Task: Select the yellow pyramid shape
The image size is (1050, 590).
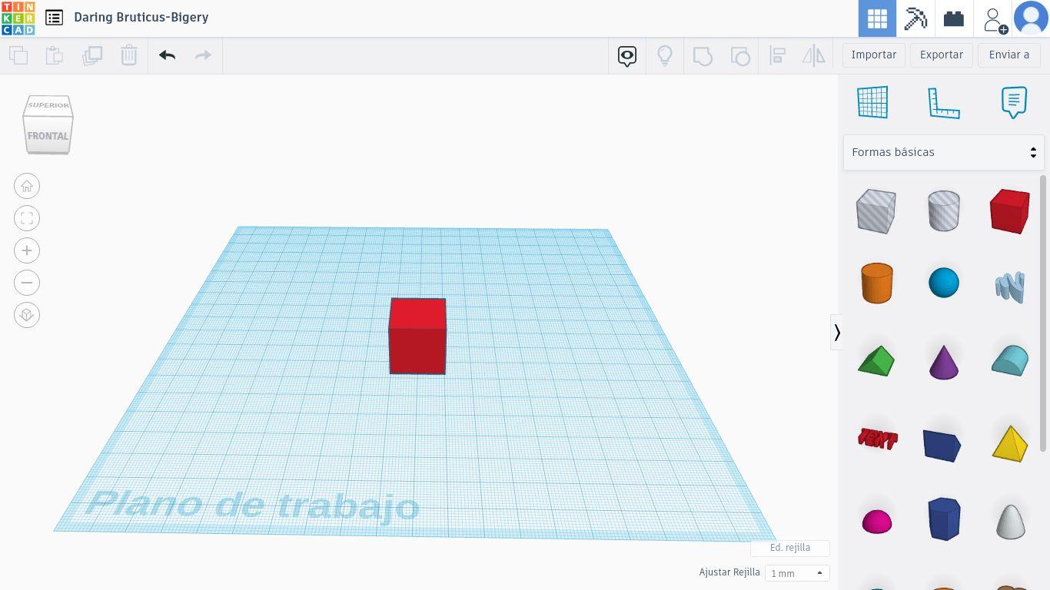Action: (1010, 443)
